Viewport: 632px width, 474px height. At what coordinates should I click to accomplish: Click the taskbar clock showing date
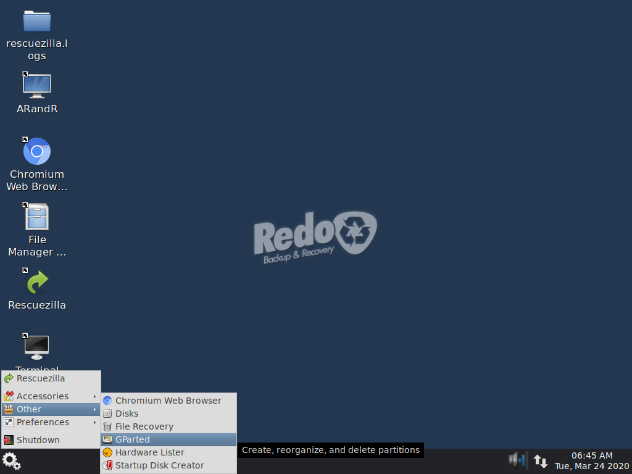[591, 461]
